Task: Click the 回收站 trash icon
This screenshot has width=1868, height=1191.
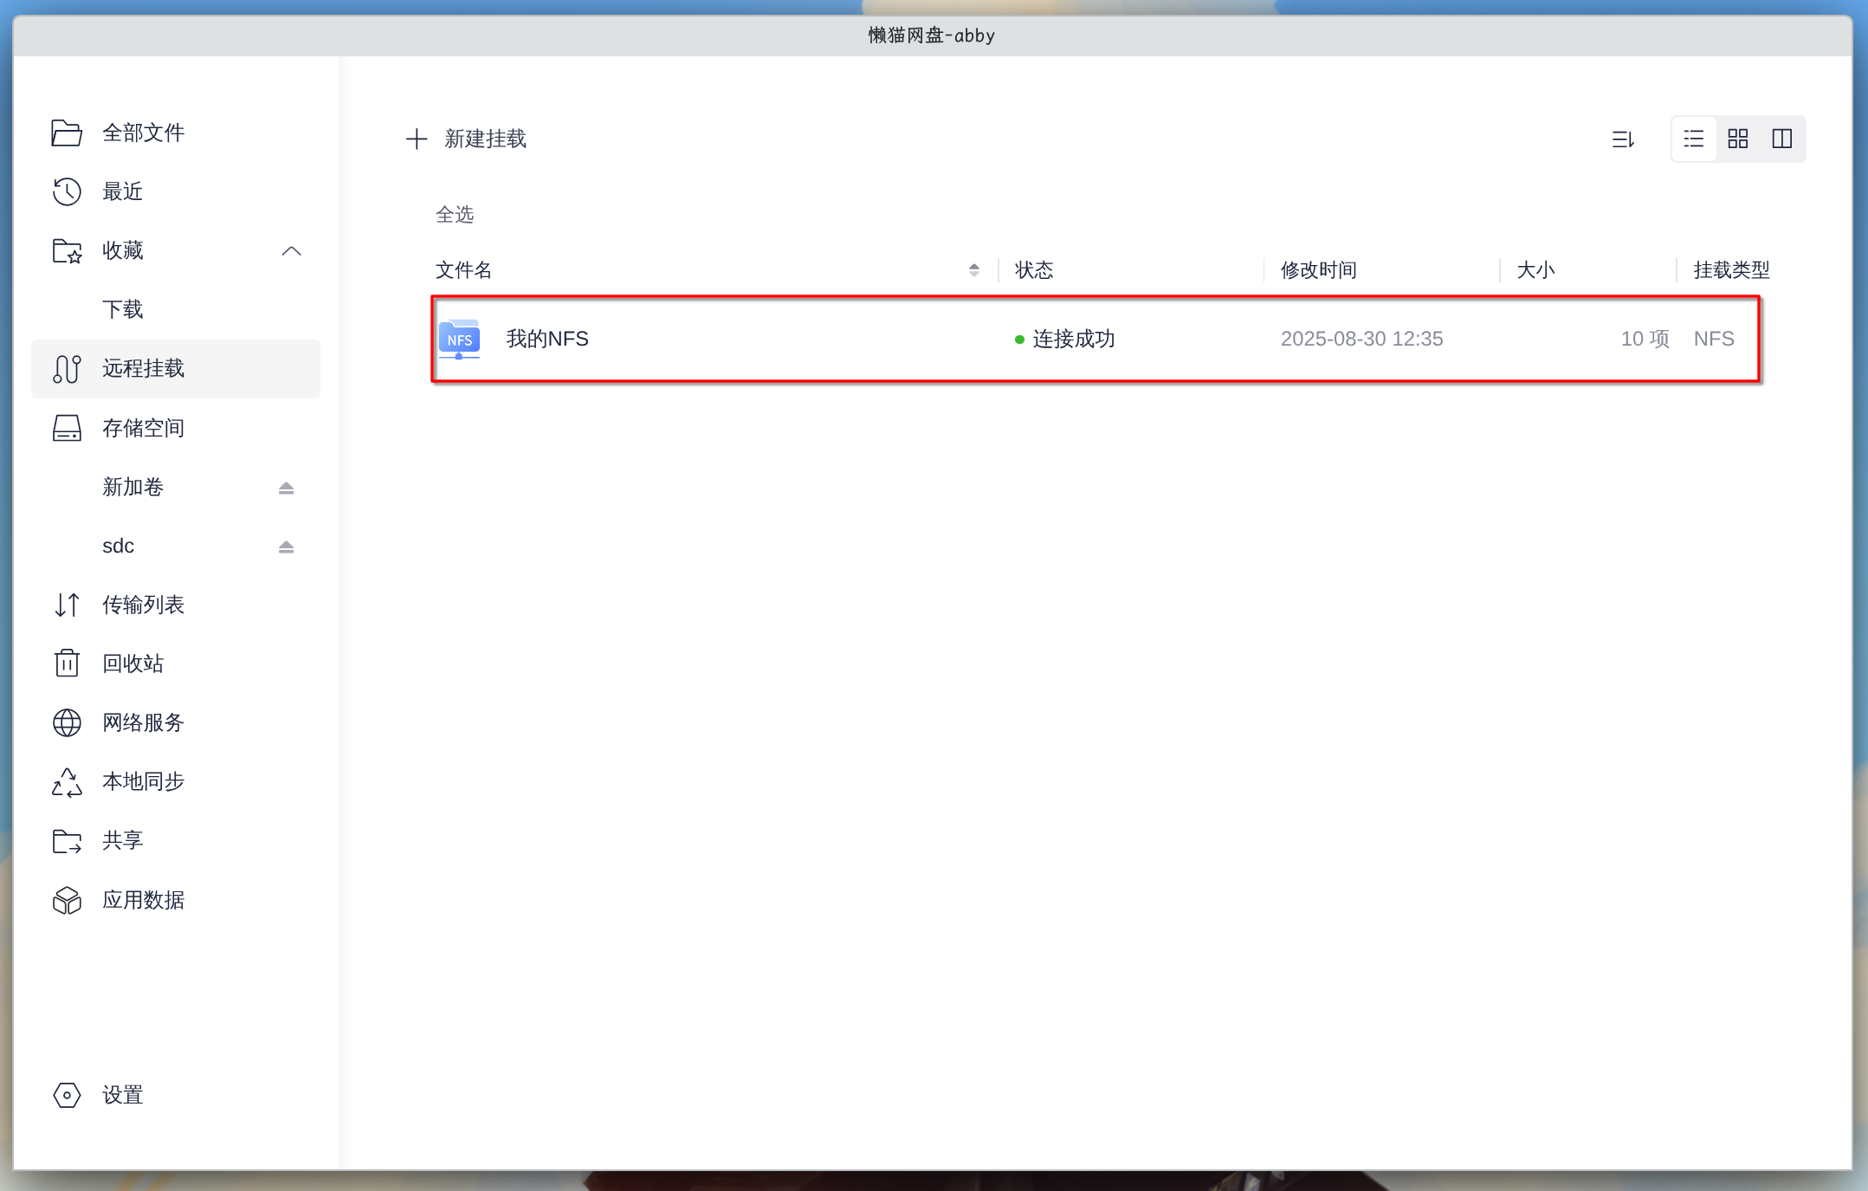Action: [67, 663]
